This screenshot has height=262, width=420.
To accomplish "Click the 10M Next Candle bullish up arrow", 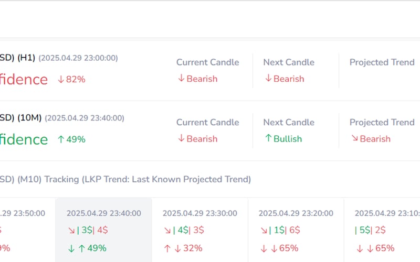I will click(x=268, y=139).
